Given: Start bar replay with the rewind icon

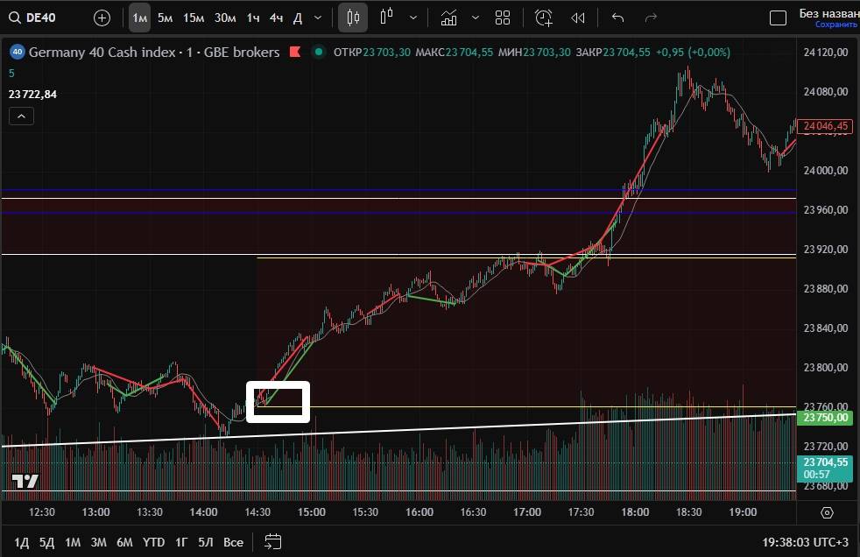Looking at the screenshot, I should [x=577, y=18].
